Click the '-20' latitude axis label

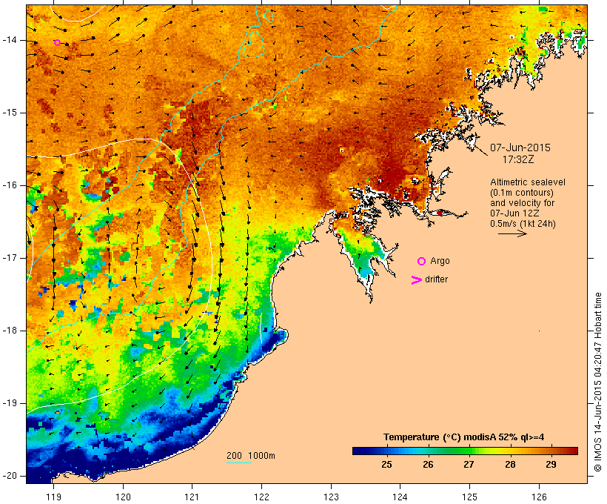[10, 476]
